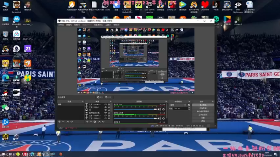Enable Studio Mode button
This screenshot has width=280, height=157.
click(x=203, y=115)
